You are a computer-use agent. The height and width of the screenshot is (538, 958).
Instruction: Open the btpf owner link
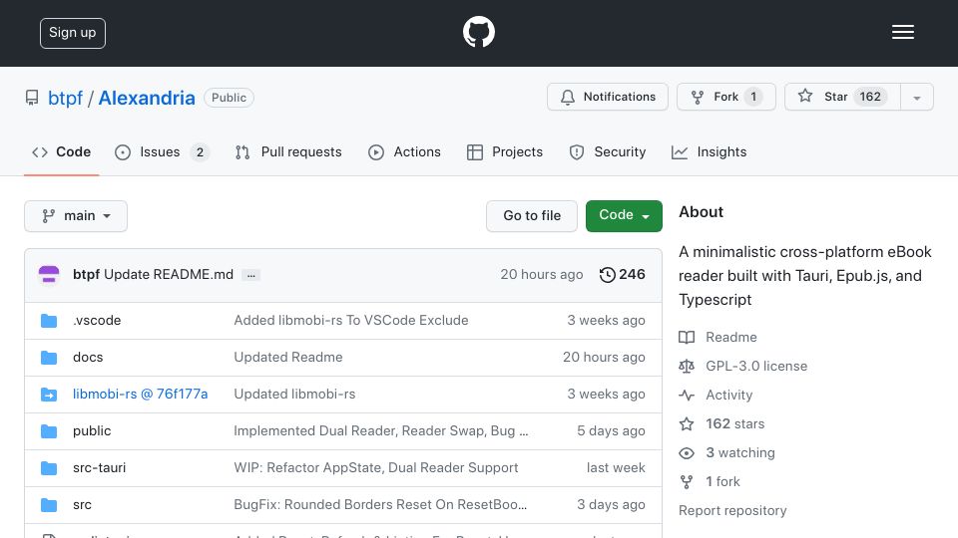pos(66,98)
